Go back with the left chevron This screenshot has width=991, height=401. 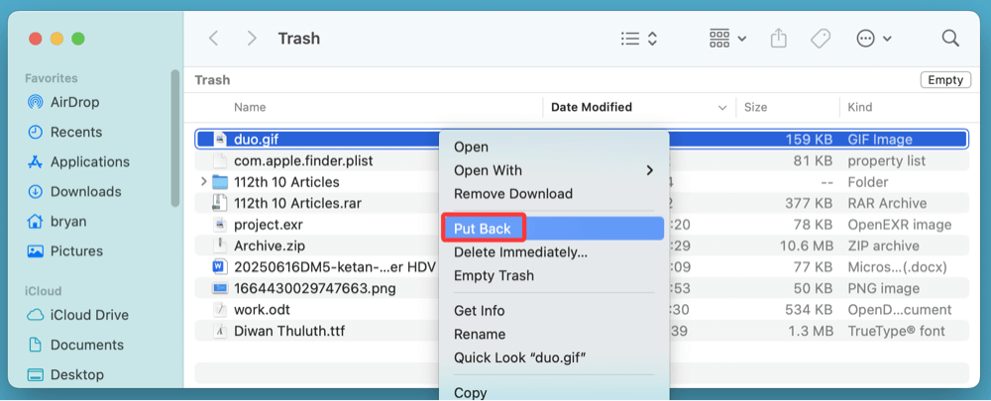214,39
